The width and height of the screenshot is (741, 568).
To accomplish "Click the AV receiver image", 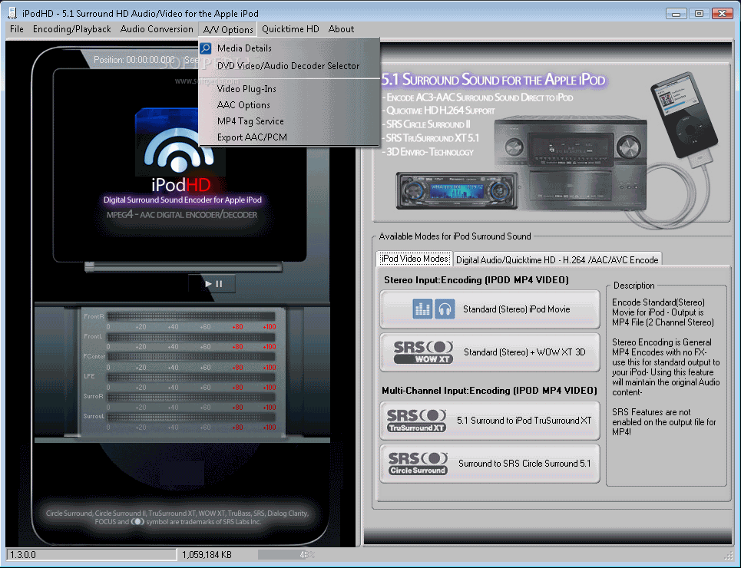I will click(571, 163).
